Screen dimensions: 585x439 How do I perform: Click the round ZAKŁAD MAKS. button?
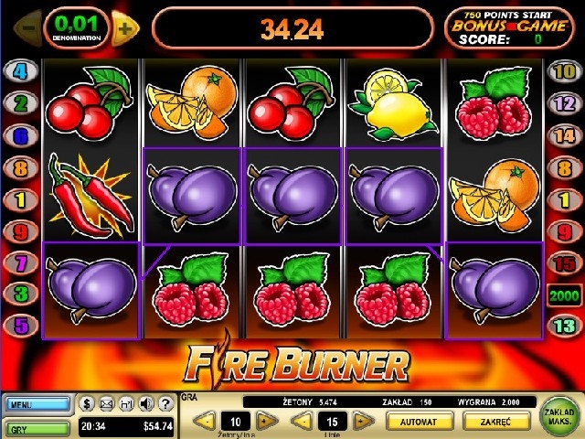559,417
